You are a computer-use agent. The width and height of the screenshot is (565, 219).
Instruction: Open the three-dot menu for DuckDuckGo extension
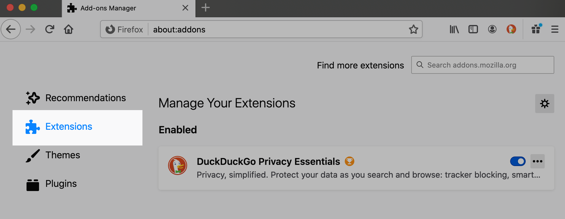(537, 161)
